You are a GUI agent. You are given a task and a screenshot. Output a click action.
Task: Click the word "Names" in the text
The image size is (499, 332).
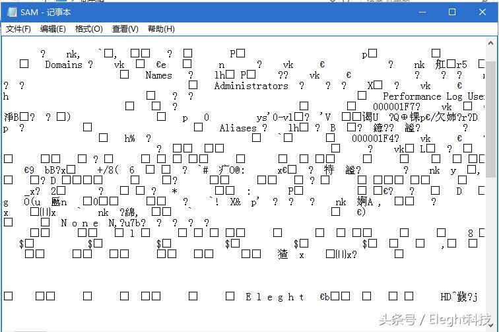tap(159, 75)
